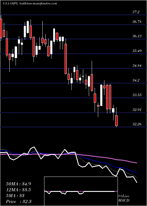Click the 32.26 price axis label

137,124
